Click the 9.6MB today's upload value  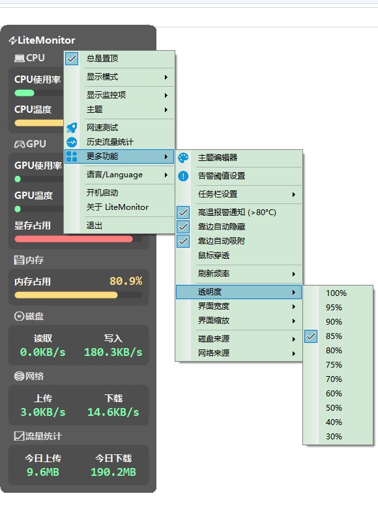(43, 472)
